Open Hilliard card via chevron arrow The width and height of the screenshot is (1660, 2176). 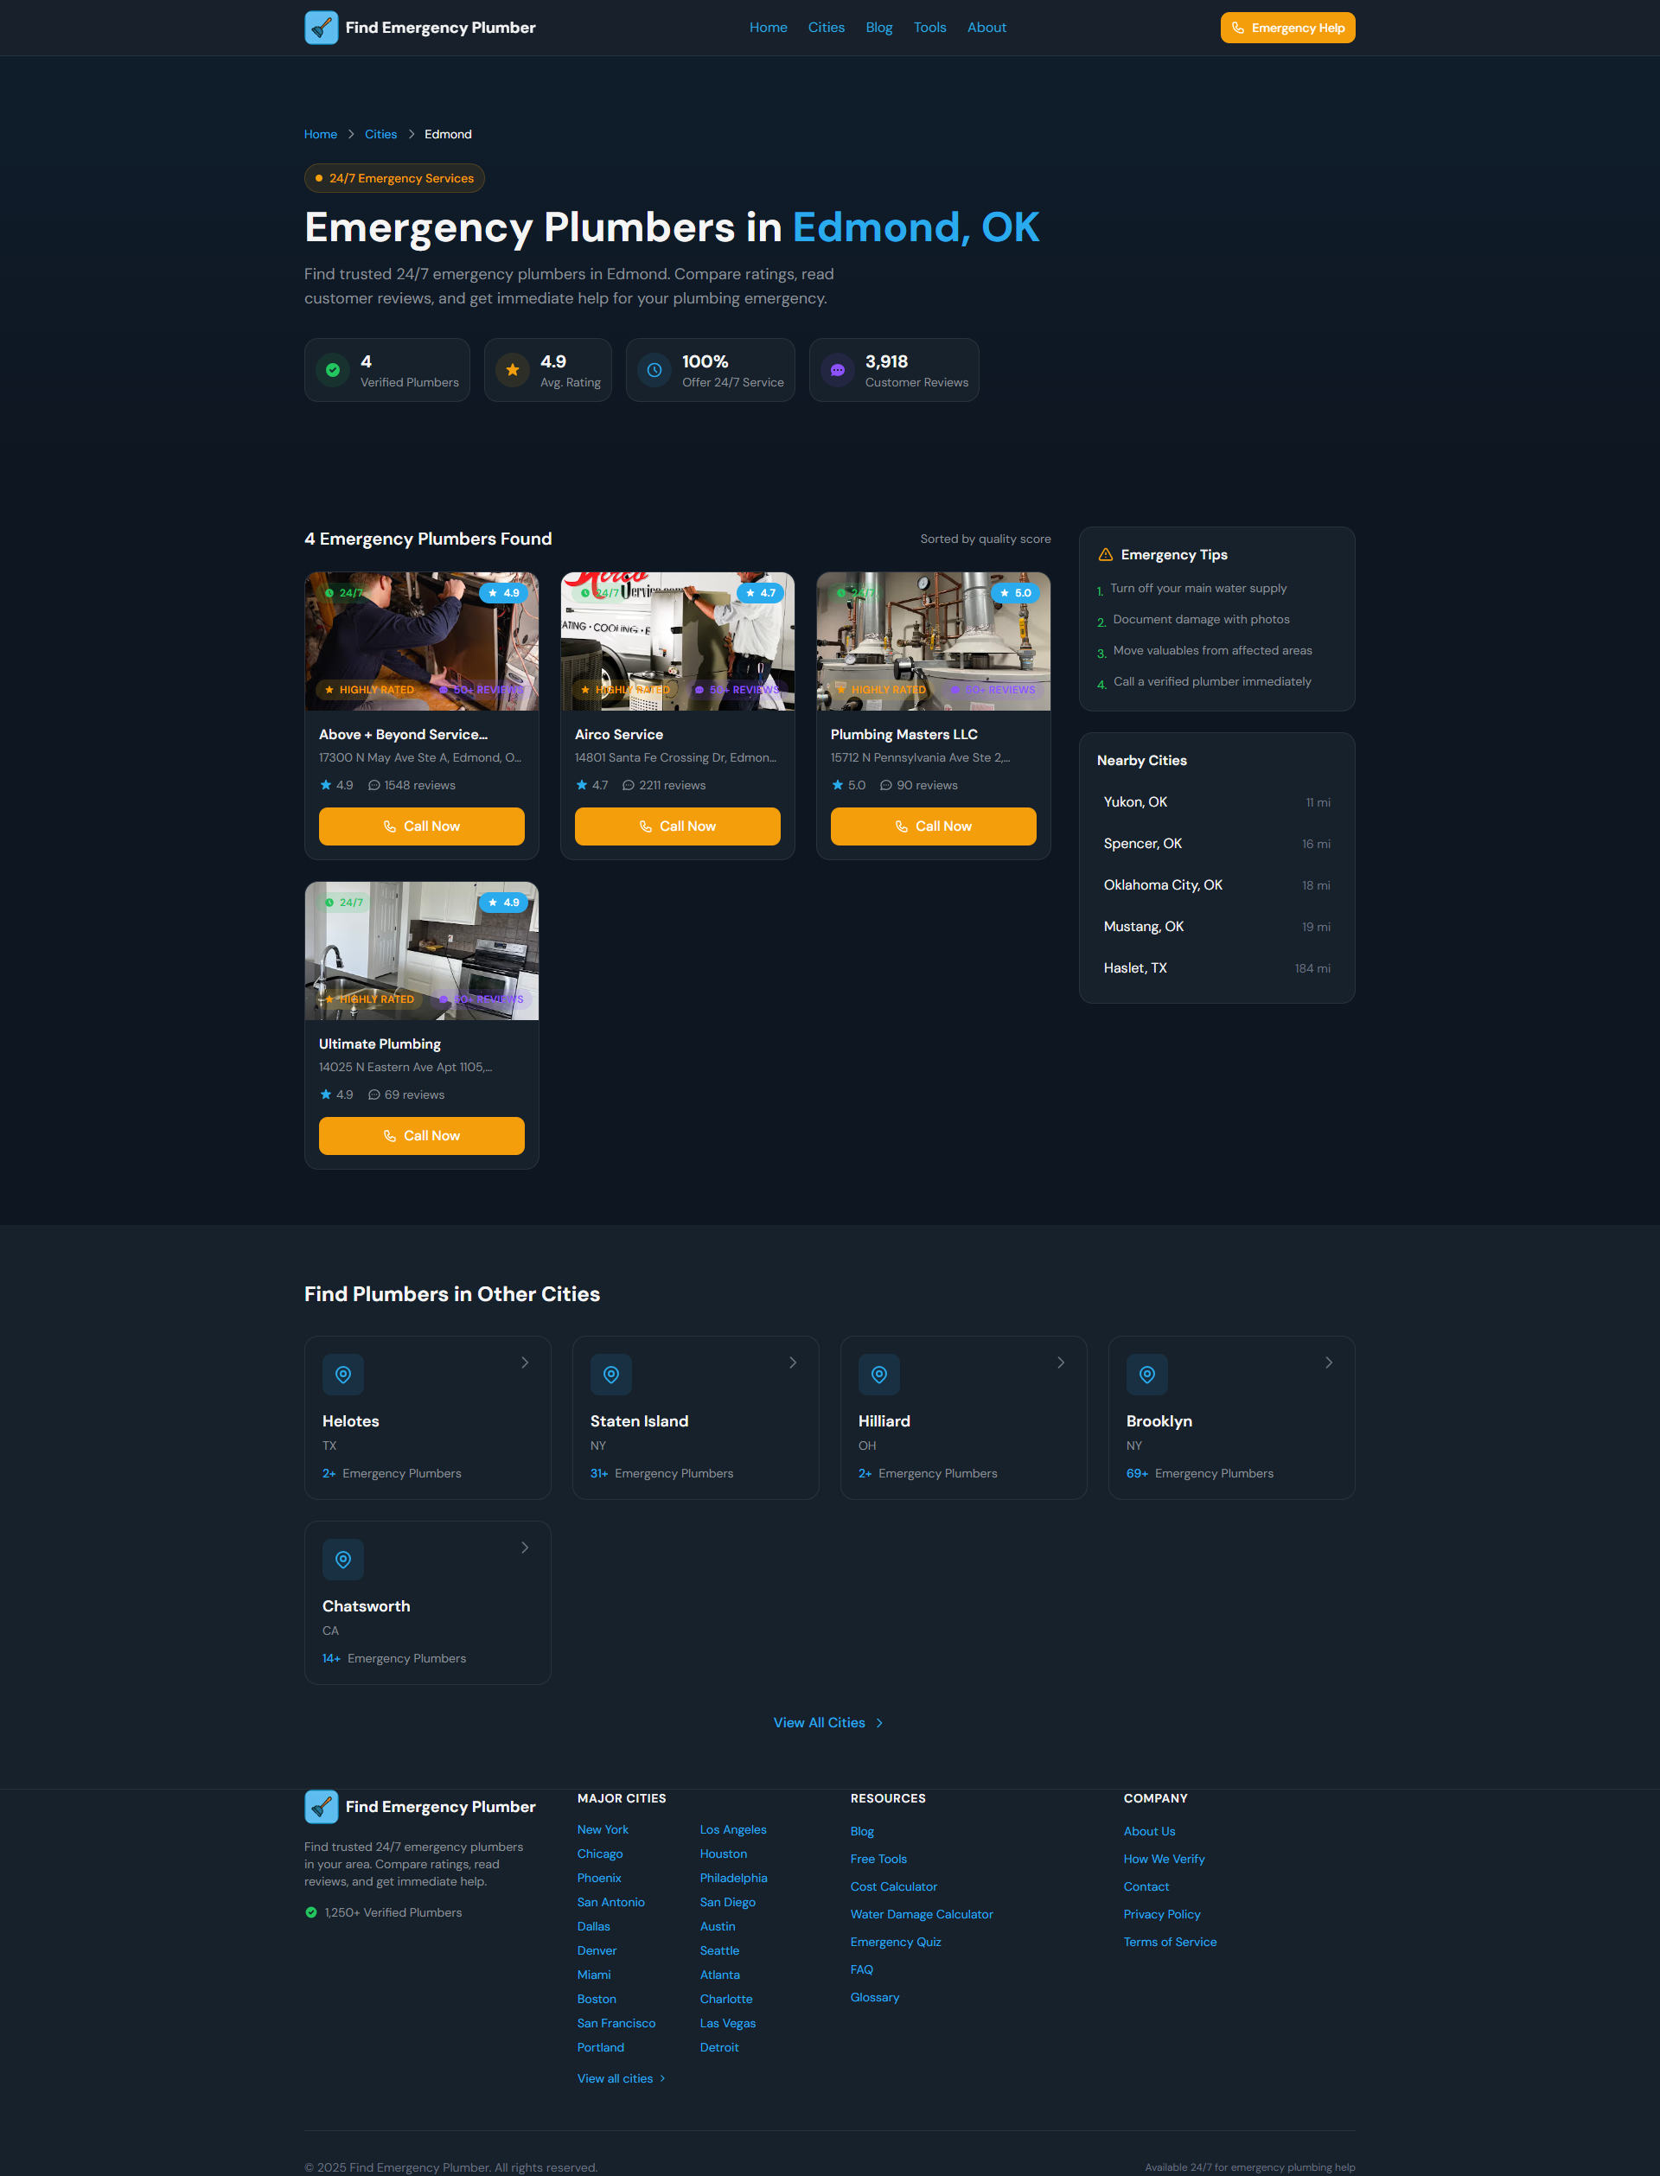point(1060,1362)
